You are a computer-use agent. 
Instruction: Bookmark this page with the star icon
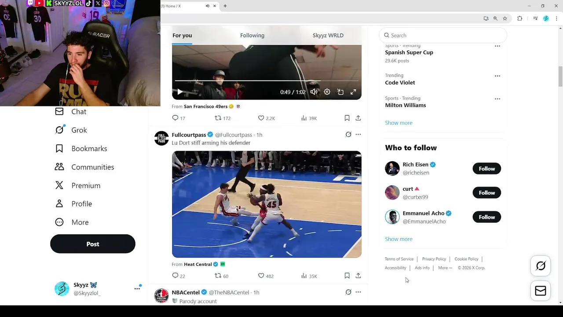[505, 18]
